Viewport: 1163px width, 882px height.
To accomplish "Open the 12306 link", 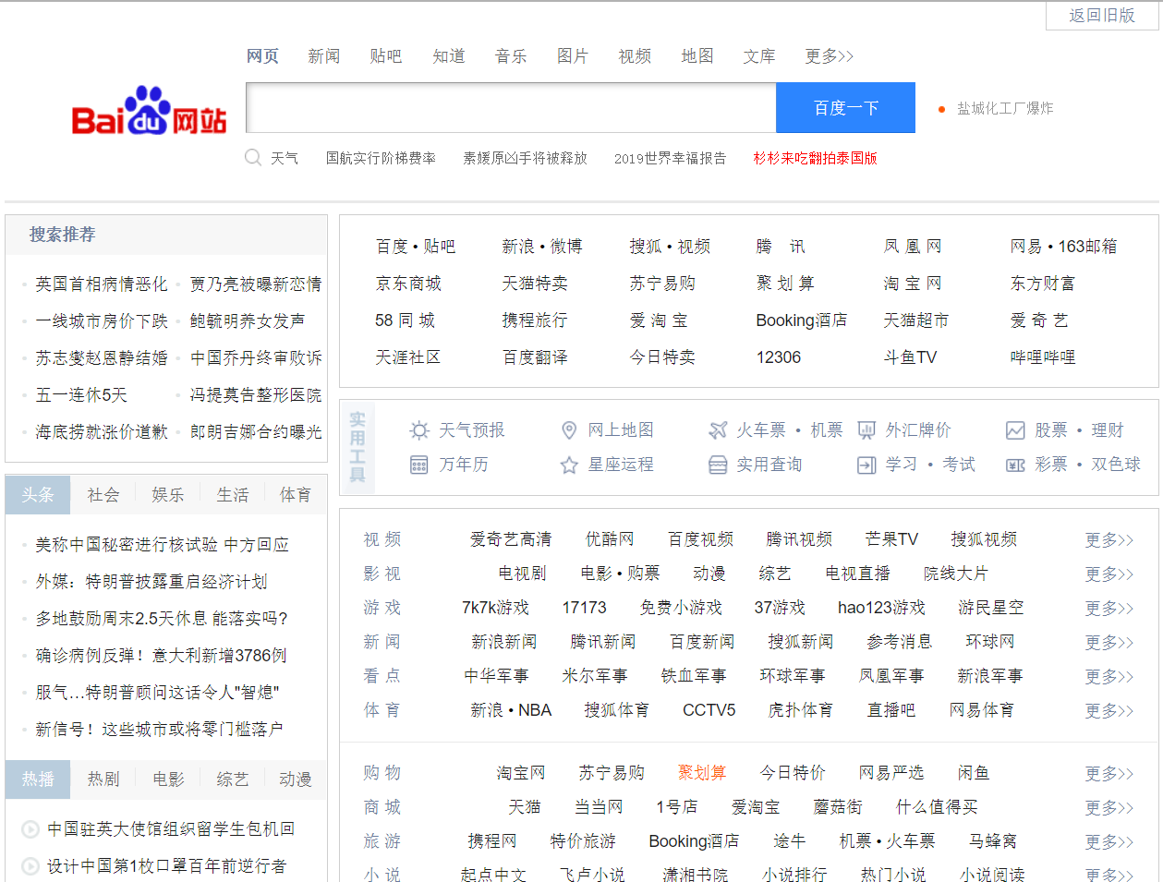I will click(x=778, y=357).
